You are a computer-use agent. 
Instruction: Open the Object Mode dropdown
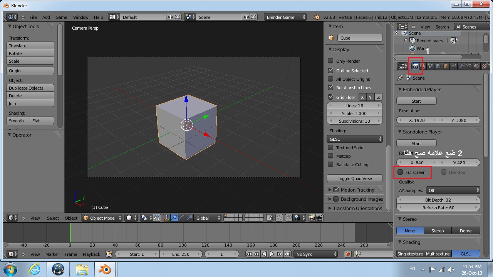tap(102, 218)
